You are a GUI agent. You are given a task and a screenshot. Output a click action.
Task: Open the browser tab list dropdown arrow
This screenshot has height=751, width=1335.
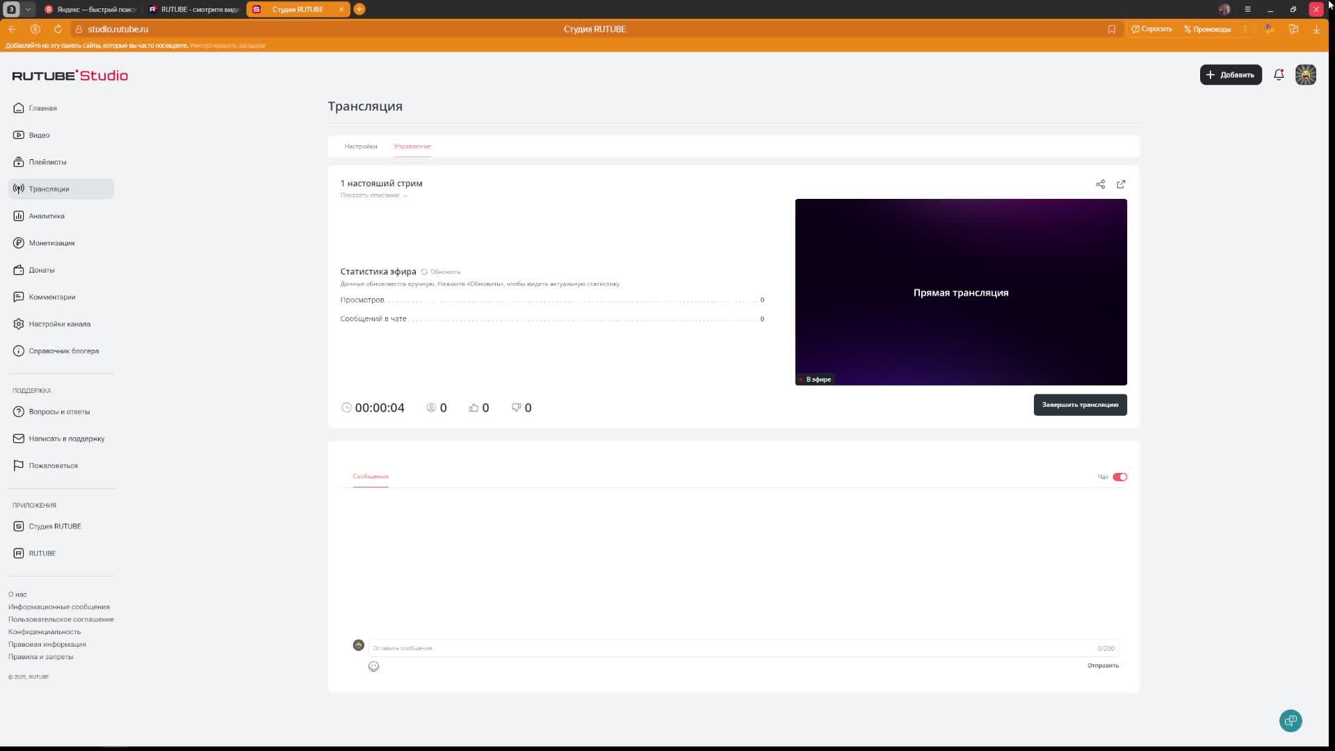click(28, 9)
